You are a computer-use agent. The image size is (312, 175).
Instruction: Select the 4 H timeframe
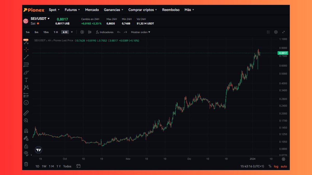point(65,32)
